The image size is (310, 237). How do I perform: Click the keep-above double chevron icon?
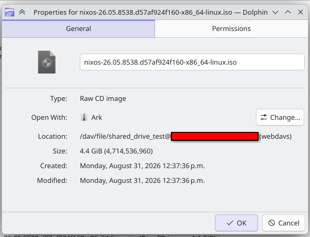(x=22, y=12)
